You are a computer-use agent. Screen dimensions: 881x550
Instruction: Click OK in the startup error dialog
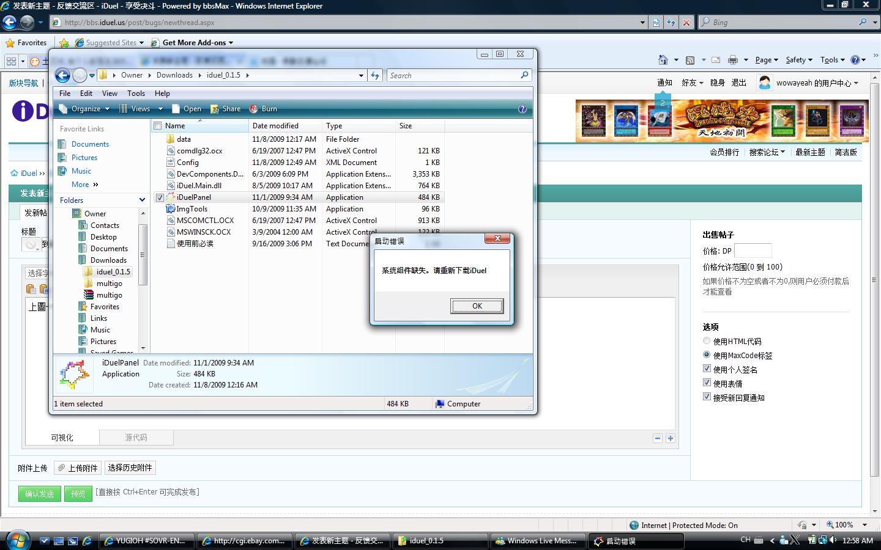tap(477, 306)
